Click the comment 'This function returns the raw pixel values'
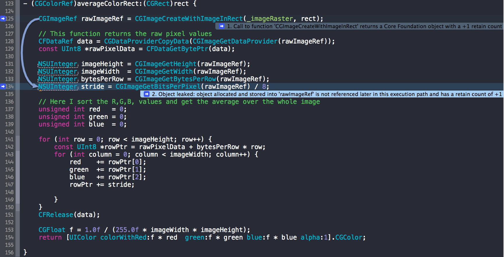This screenshot has height=257, width=504. point(125,34)
